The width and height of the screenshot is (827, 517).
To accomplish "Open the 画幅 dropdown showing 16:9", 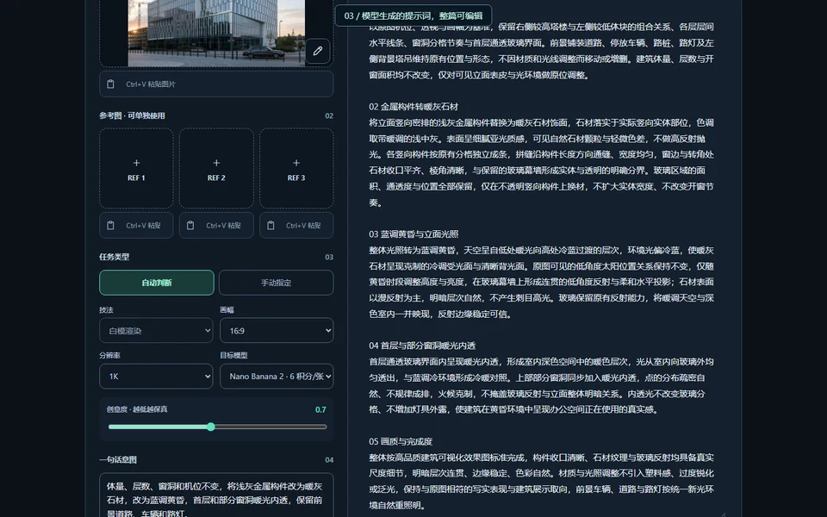I will pyautogui.click(x=277, y=331).
